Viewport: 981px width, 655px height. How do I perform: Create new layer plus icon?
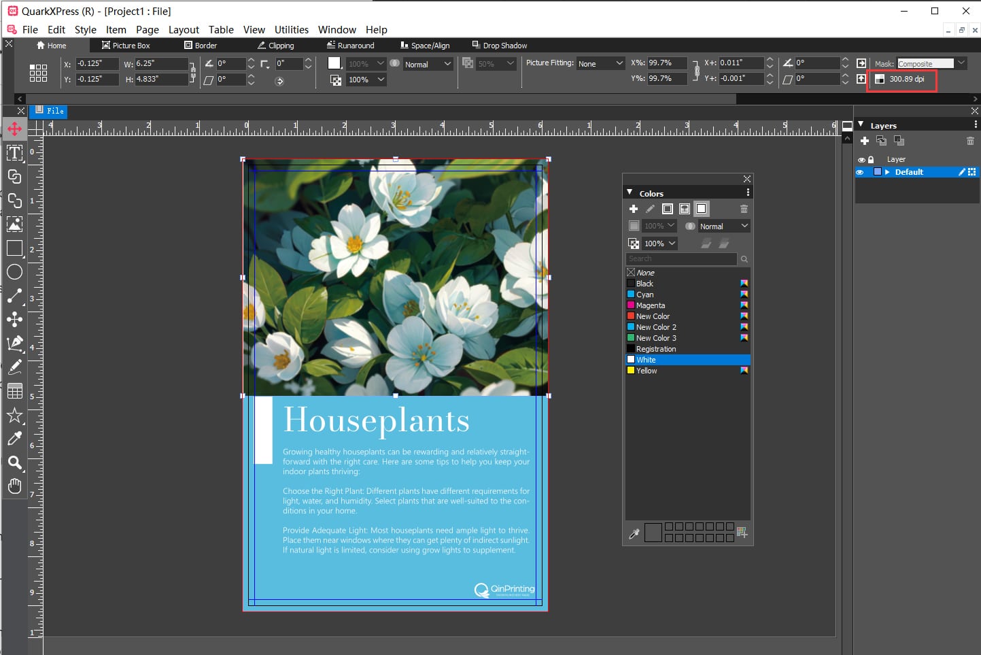[x=865, y=141]
